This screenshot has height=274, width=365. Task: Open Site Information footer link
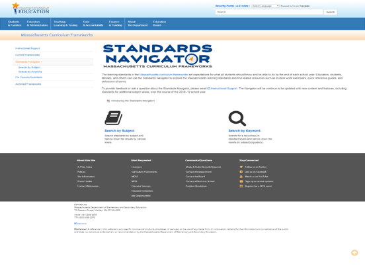point(86,177)
